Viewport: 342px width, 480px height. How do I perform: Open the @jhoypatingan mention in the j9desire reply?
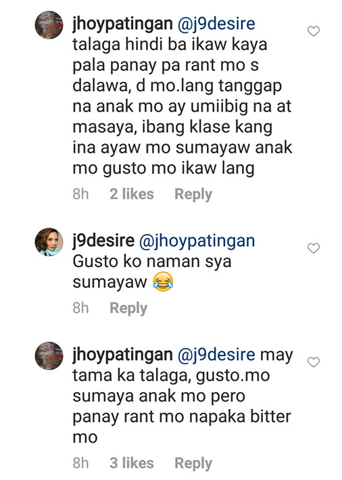tap(197, 241)
